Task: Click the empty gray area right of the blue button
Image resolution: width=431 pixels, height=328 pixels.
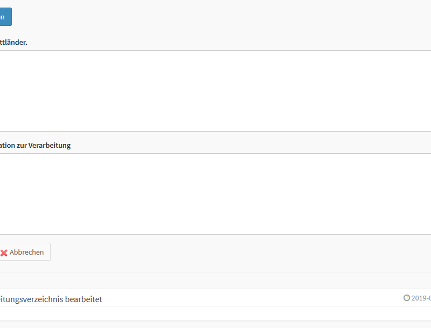Action: [x=215, y=17]
